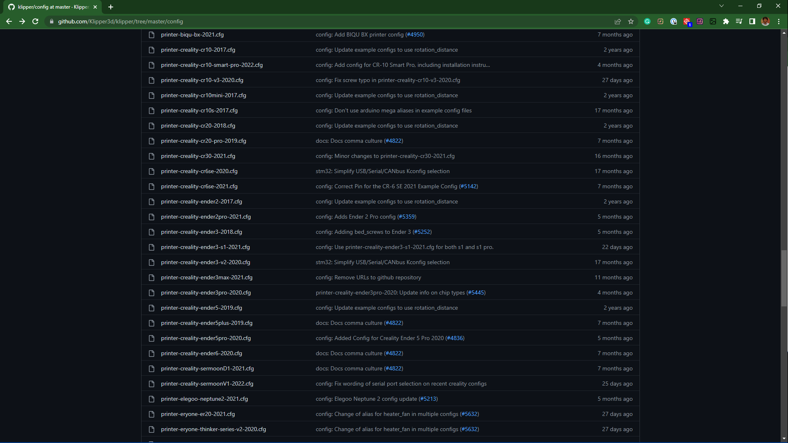Open printer-creality-ender5plus-2019.cfg file
Screen dimensions: 788x443
(206, 323)
